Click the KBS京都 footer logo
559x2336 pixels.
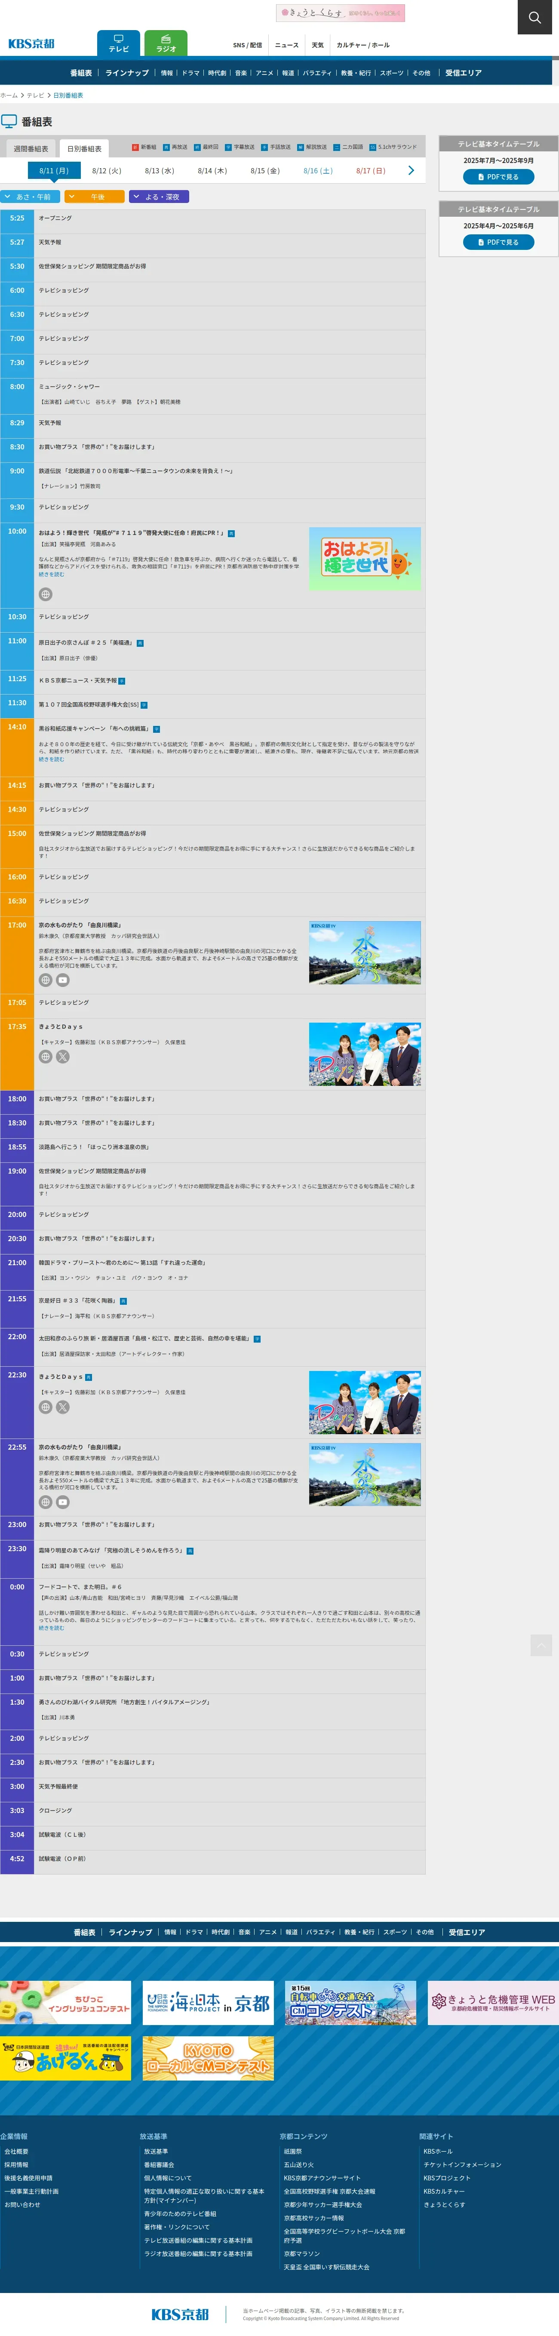pos(181,2313)
